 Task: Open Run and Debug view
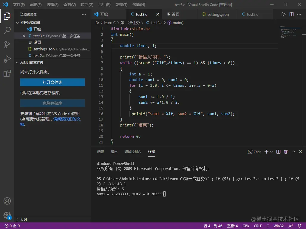point(7,59)
